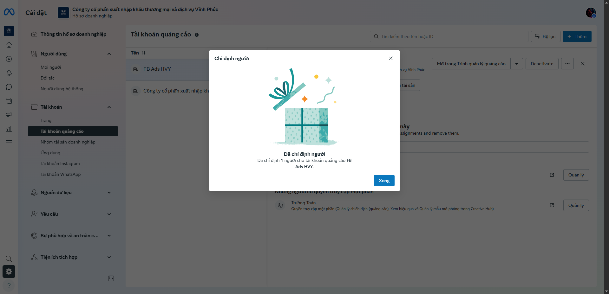Open Nhóm tài sản doanh nghiệp menu item
This screenshot has height=294, width=609.
68,142
